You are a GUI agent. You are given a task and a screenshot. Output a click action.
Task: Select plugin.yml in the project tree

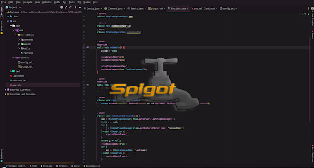pos(25,67)
